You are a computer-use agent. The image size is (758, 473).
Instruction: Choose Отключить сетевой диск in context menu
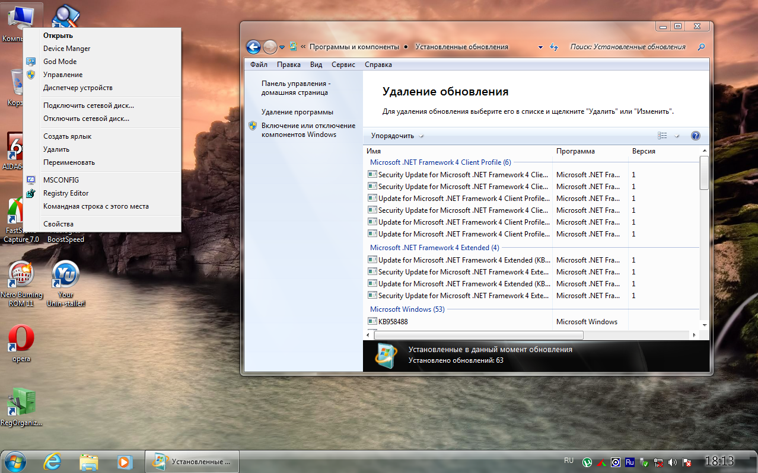coord(102,119)
